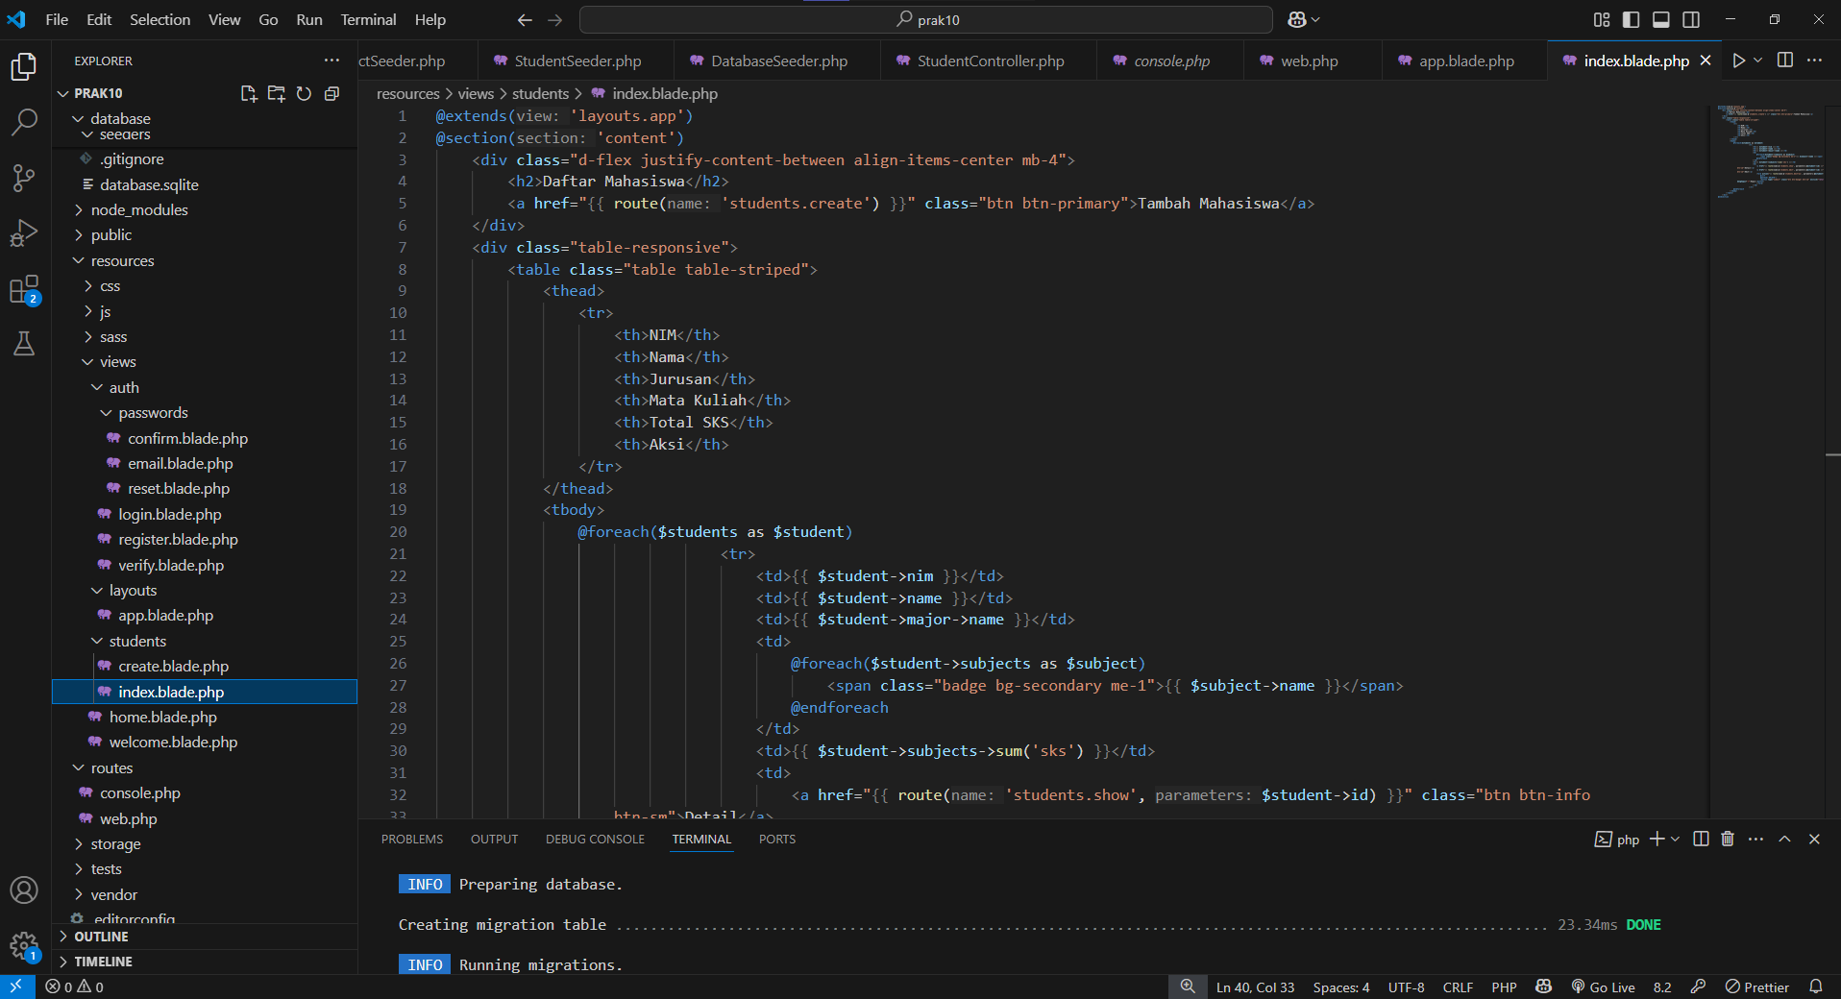Kill the active terminal with trash icon
The height and width of the screenshot is (999, 1841).
point(1726,839)
